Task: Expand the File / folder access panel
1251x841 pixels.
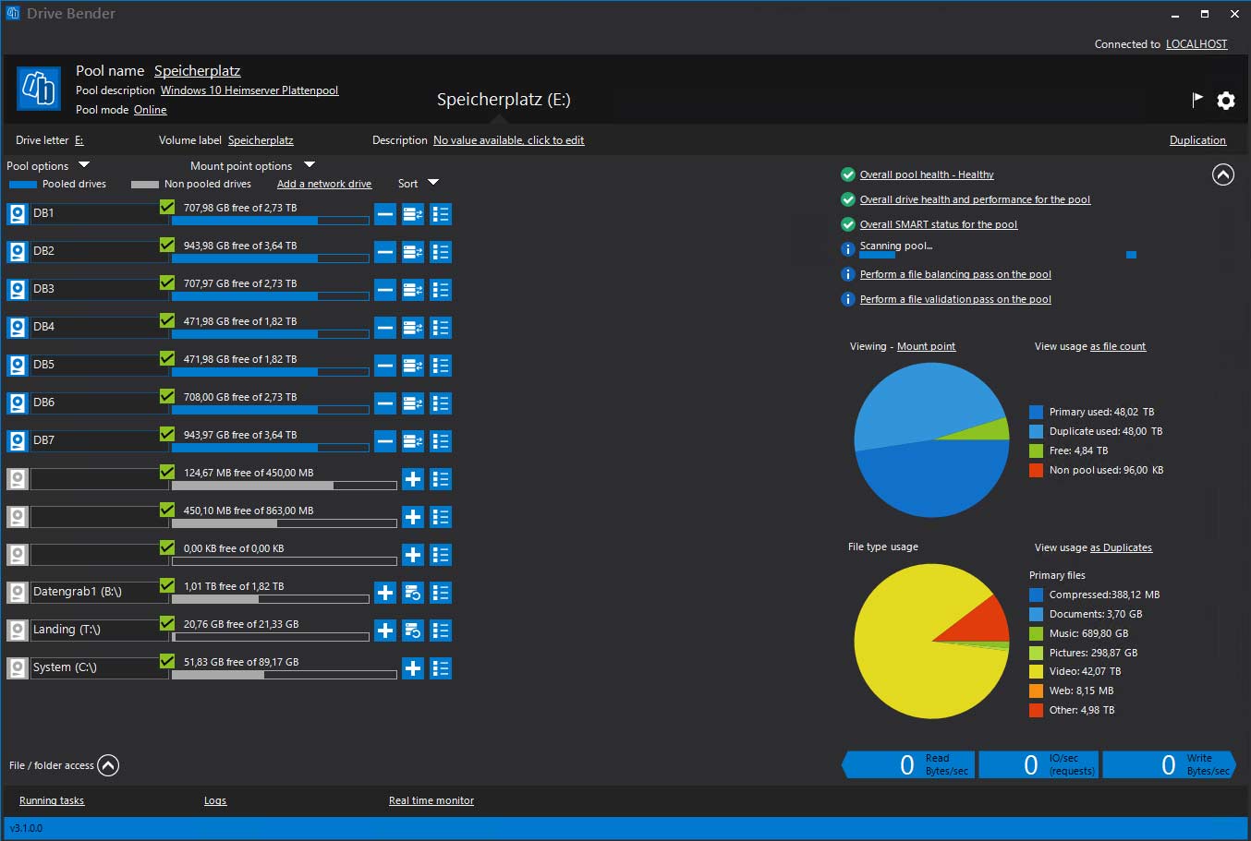Action: point(108,765)
